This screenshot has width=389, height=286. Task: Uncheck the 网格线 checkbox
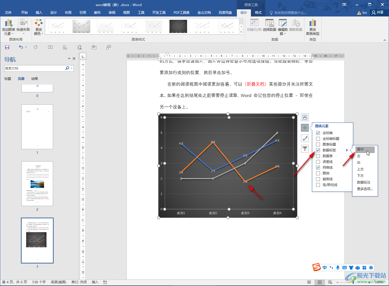[x=318, y=168]
